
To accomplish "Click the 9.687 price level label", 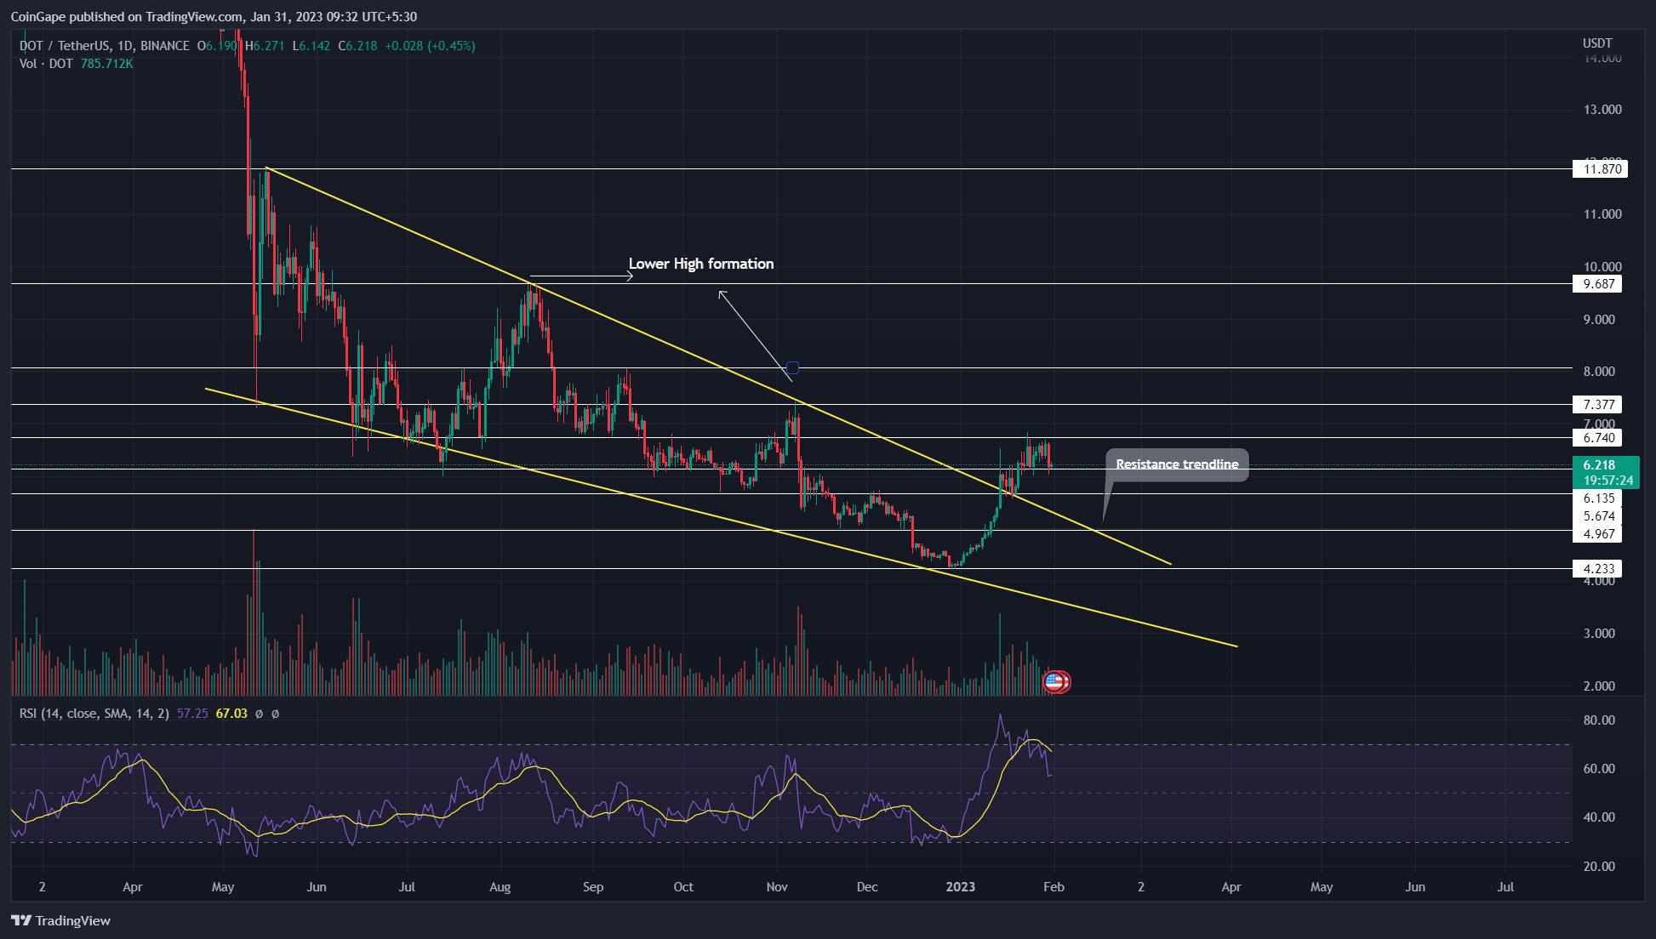I will pyautogui.click(x=1597, y=284).
